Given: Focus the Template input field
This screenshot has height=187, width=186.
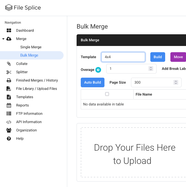Looking at the screenshot, I should 123,57.
